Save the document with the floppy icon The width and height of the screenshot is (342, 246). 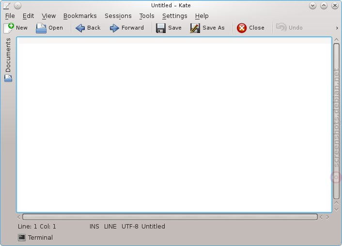click(161, 28)
